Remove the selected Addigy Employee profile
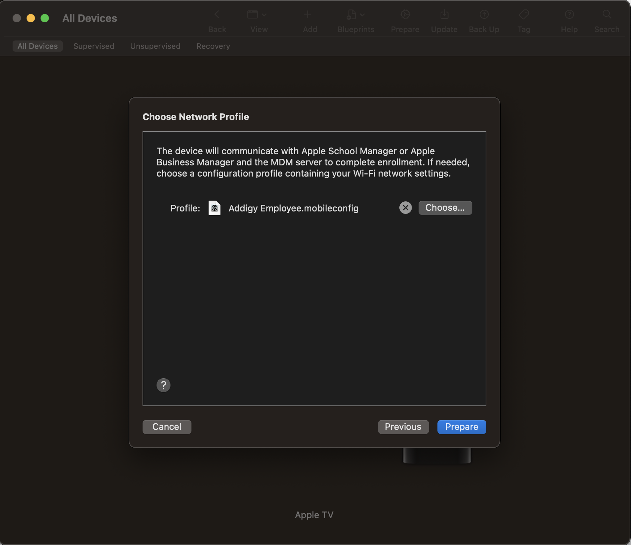 405,208
